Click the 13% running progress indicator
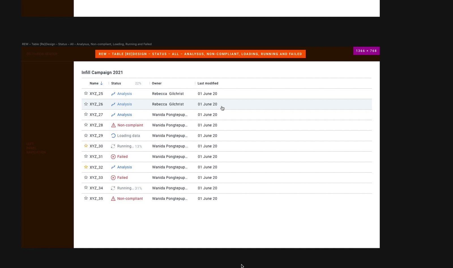 coord(138,146)
